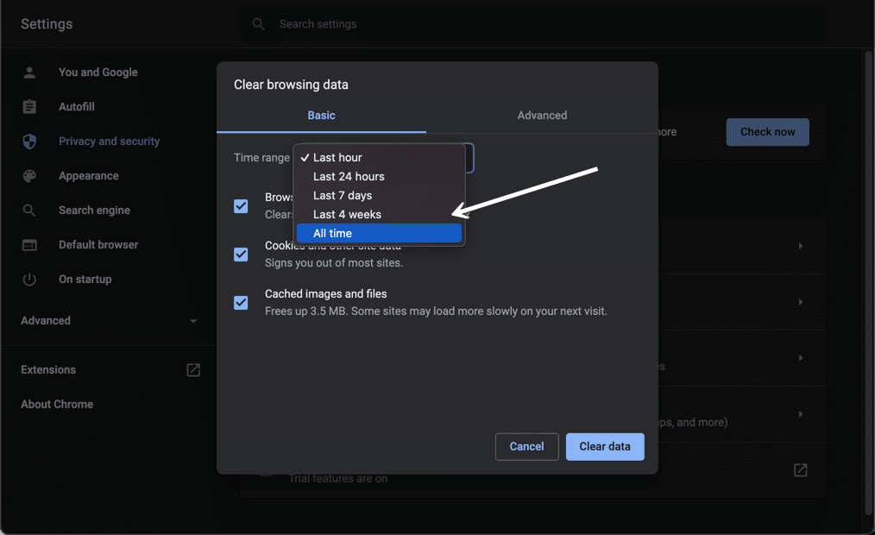Open Appearance settings via the palette icon
Image resolution: width=875 pixels, height=535 pixels.
click(x=29, y=176)
